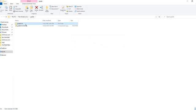Open Downloads in the navigation pane
The width and height of the screenshot is (196, 110).
point(5,27)
